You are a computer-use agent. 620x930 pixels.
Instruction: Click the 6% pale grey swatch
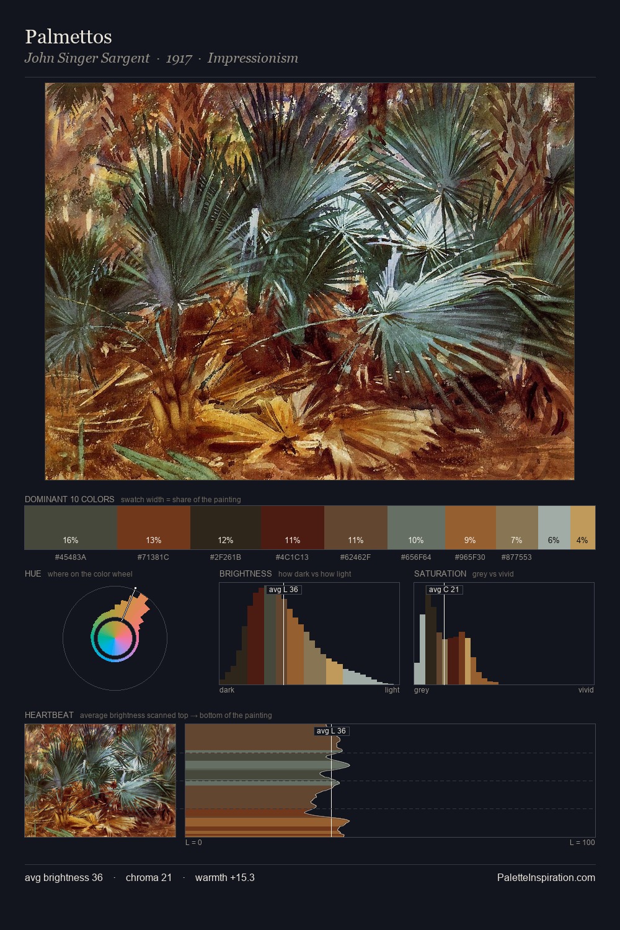554,528
